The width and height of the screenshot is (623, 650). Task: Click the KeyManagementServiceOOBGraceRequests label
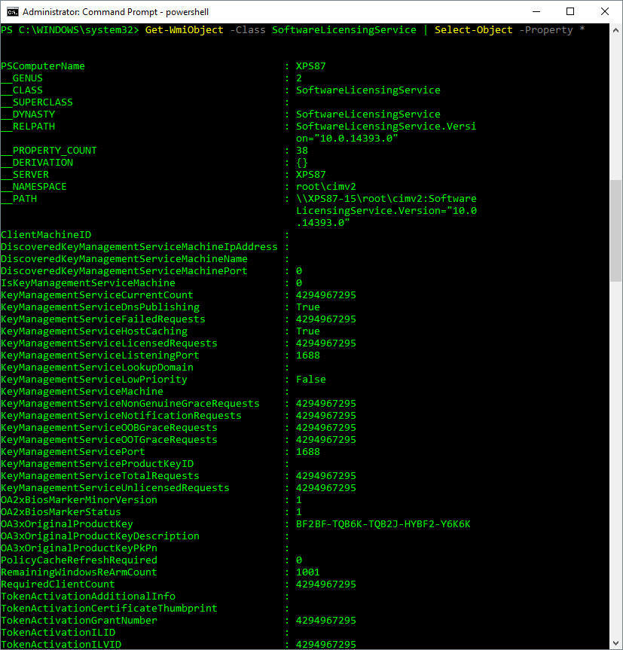pyautogui.click(x=109, y=427)
